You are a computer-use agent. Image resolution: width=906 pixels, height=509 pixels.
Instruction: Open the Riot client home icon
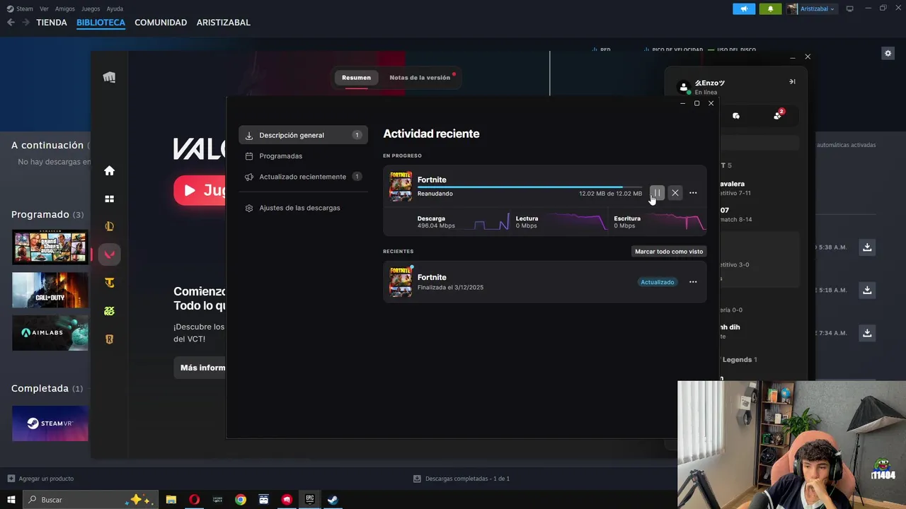pyautogui.click(x=109, y=170)
